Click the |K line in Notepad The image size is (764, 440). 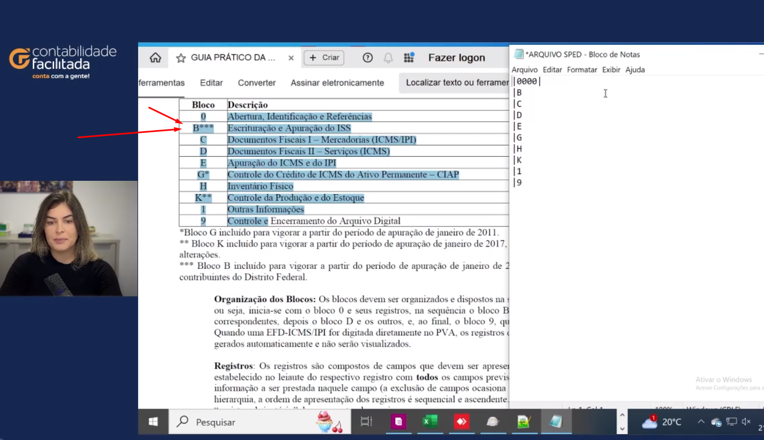coord(517,160)
